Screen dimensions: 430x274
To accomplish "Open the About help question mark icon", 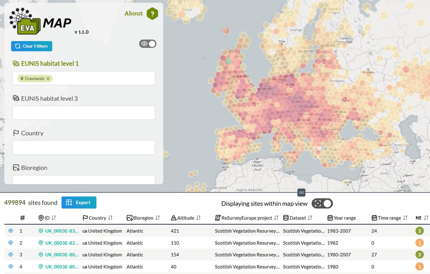I will pyautogui.click(x=152, y=13).
